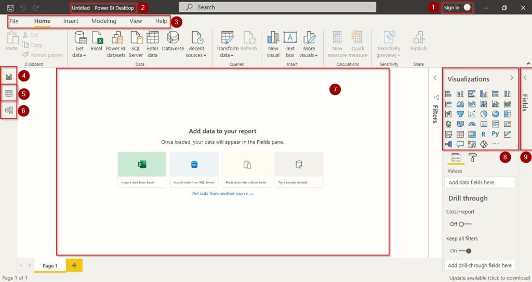Open the More visuals dropdown
The image size is (532, 282).
(309, 45)
